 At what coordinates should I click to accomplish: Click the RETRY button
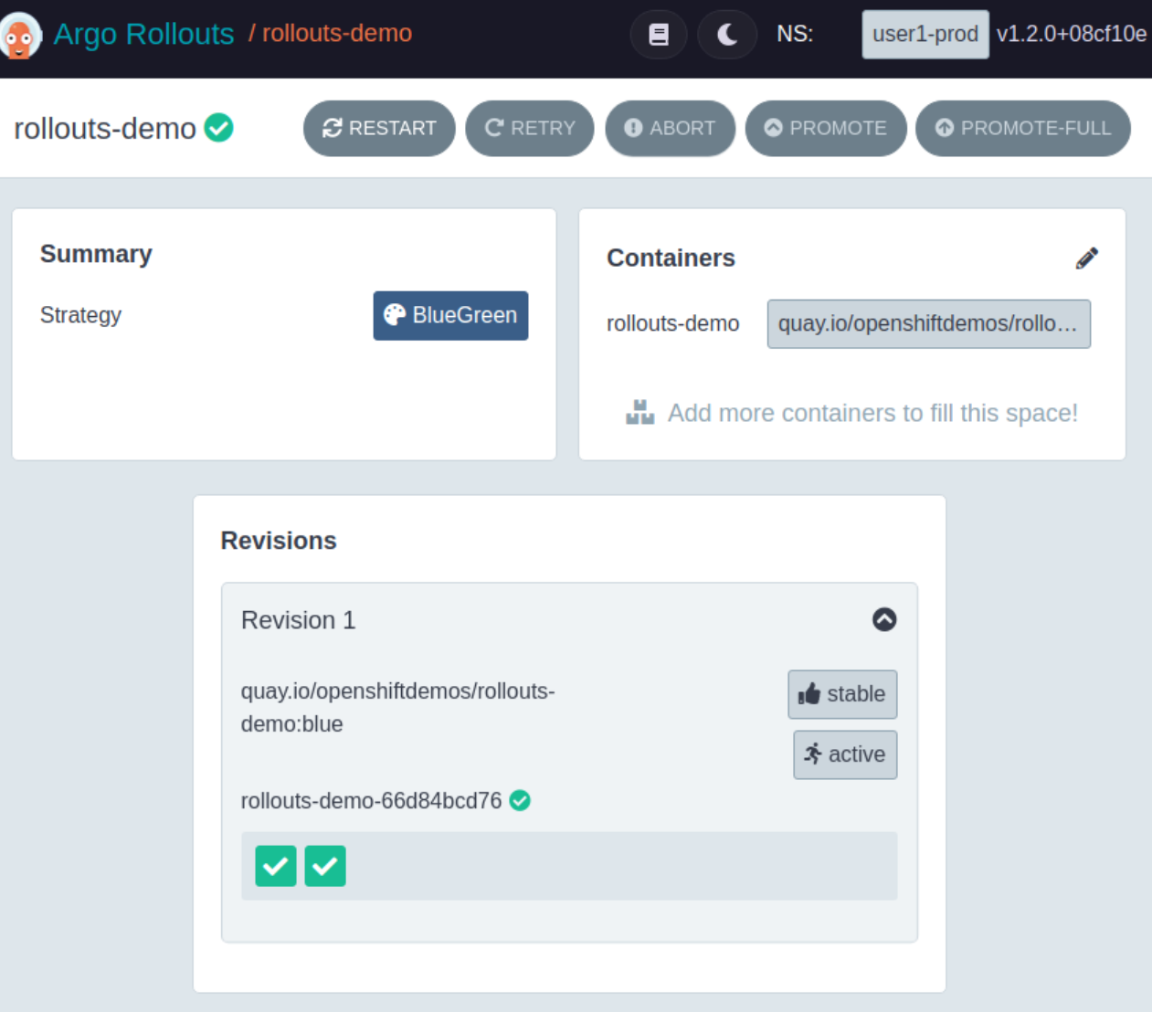point(530,128)
